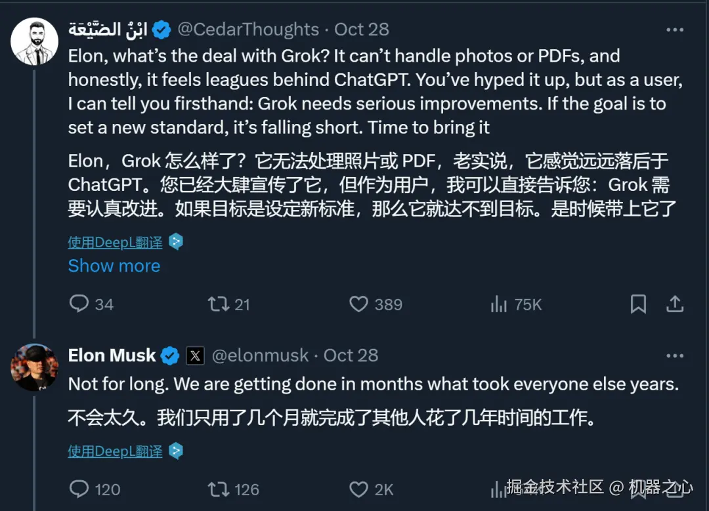Open Elon Musk's profile avatar
Screen dimensions: 709x511
(x=34, y=367)
